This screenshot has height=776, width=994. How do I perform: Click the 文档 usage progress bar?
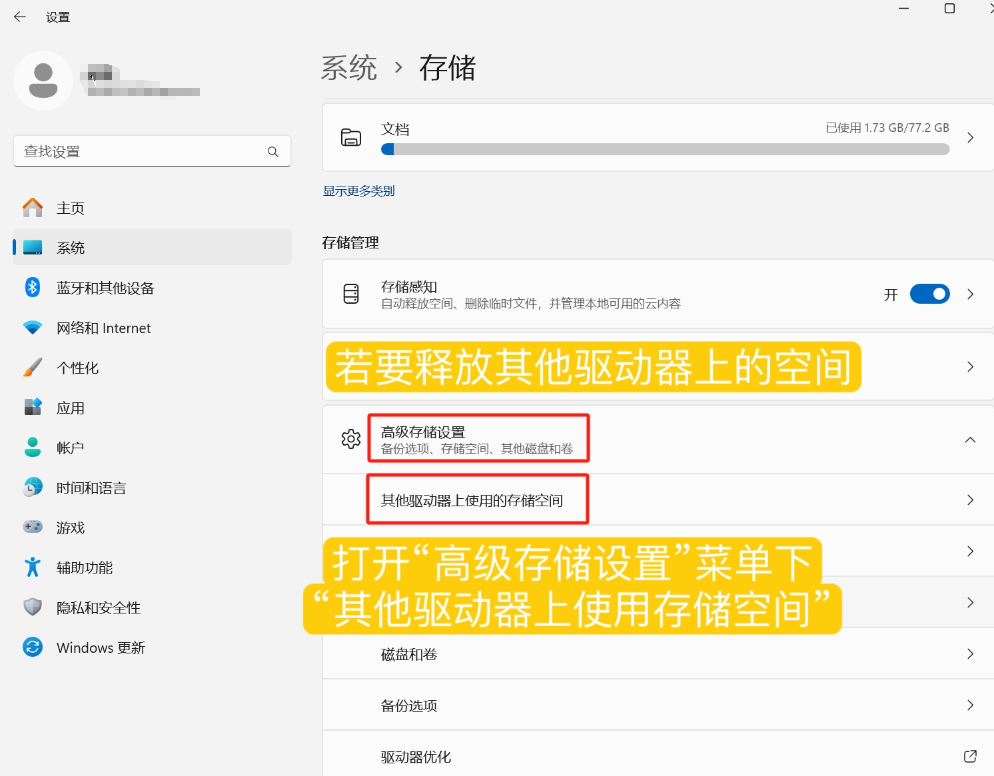(x=666, y=150)
